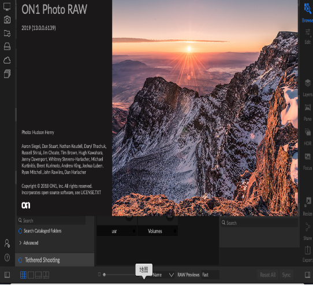
Task: Click the ON1 Photo RAW splash title
Action: coord(54,9)
